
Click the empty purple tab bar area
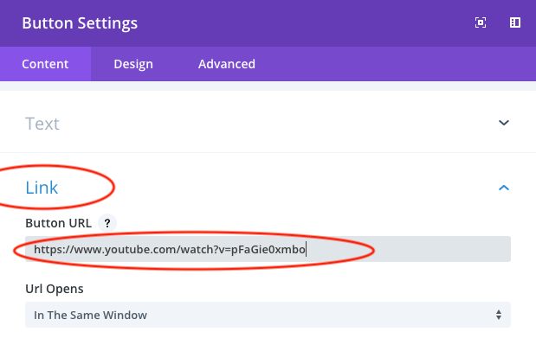pos(398,64)
